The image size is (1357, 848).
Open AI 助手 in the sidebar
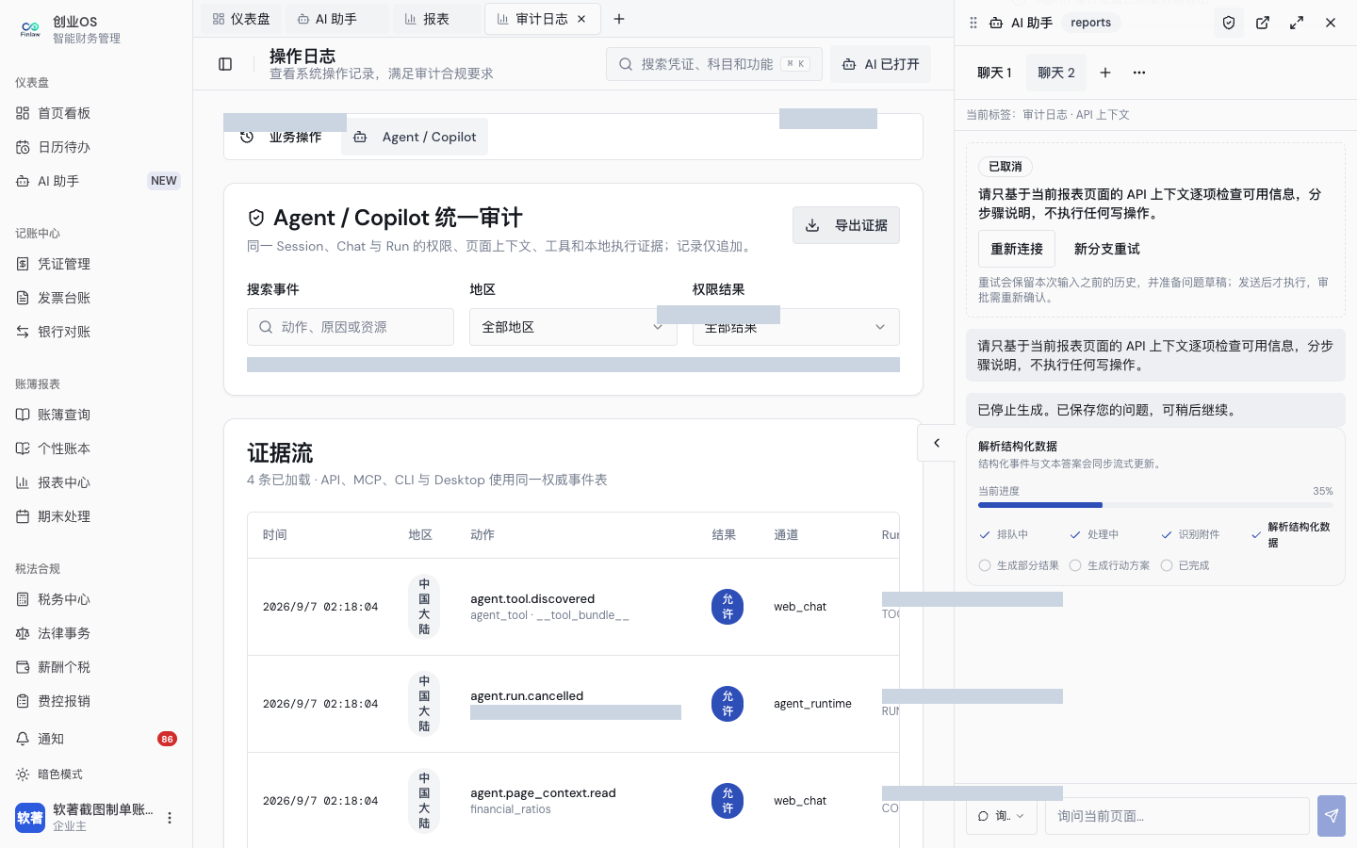pos(96,181)
